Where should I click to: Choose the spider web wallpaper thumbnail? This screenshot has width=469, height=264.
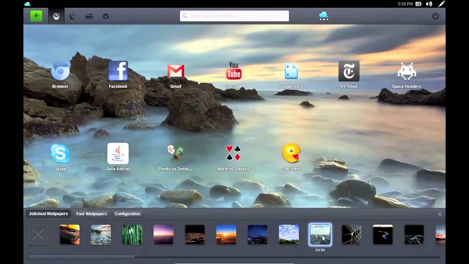[x=351, y=235]
